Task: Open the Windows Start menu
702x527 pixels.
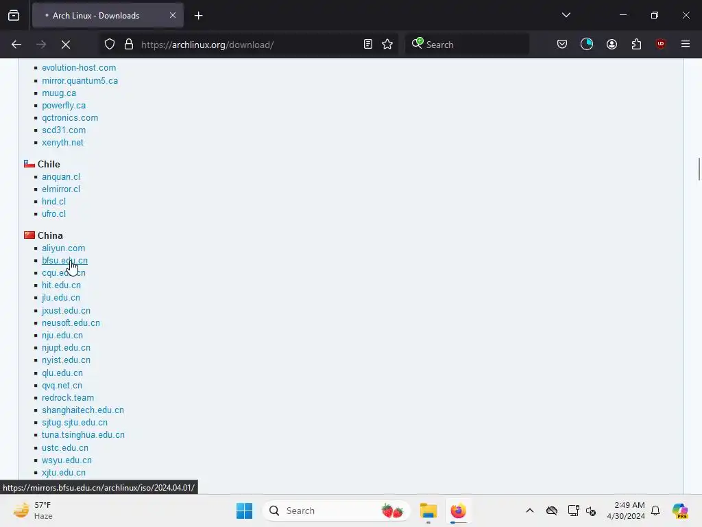Action: (x=245, y=511)
